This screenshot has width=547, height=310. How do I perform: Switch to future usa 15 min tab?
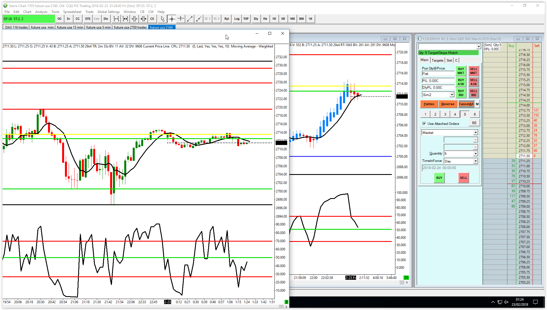pyautogui.click(x=70, y=27)
